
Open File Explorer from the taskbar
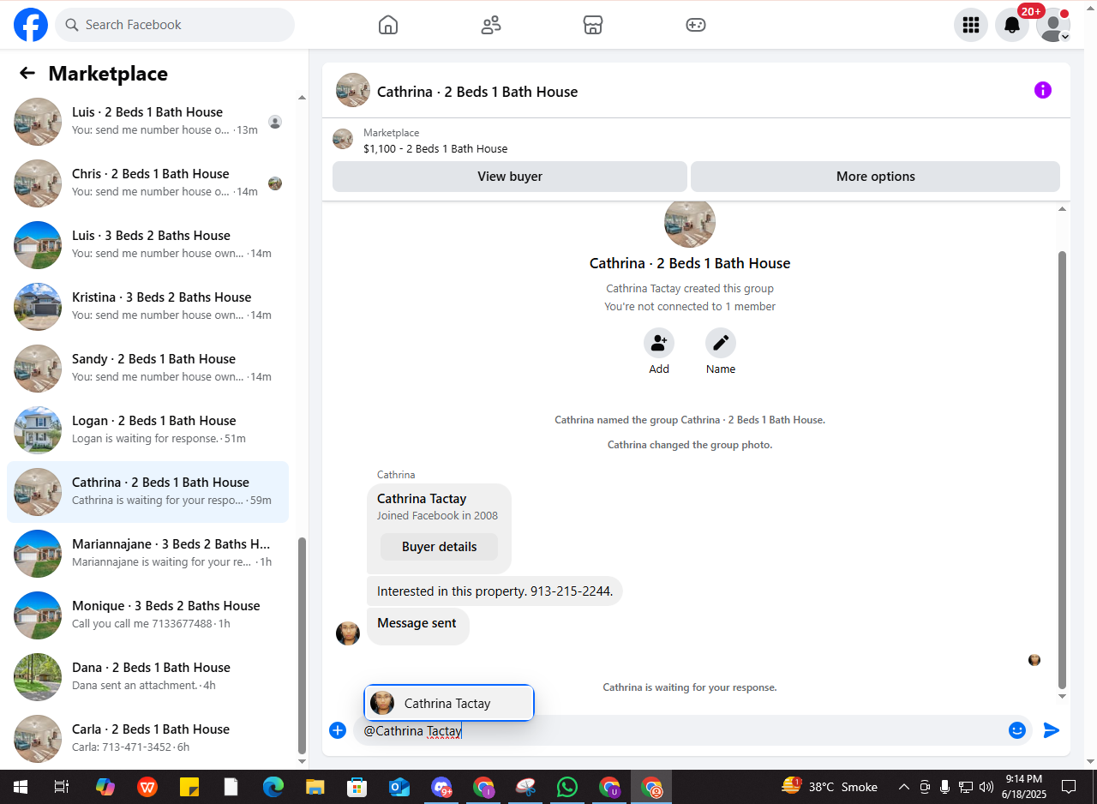(x=315, y=787)
